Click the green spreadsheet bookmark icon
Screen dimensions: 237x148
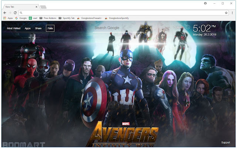click(30, 18)
